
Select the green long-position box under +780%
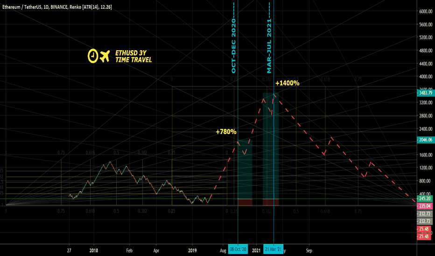[245, 169]
